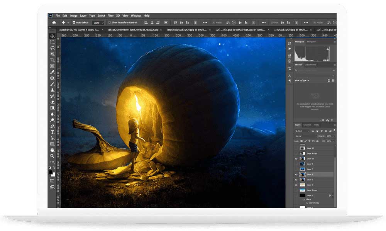
Task: Select the Frame tool
Action: pyautogui.click(x=52, y=66)
